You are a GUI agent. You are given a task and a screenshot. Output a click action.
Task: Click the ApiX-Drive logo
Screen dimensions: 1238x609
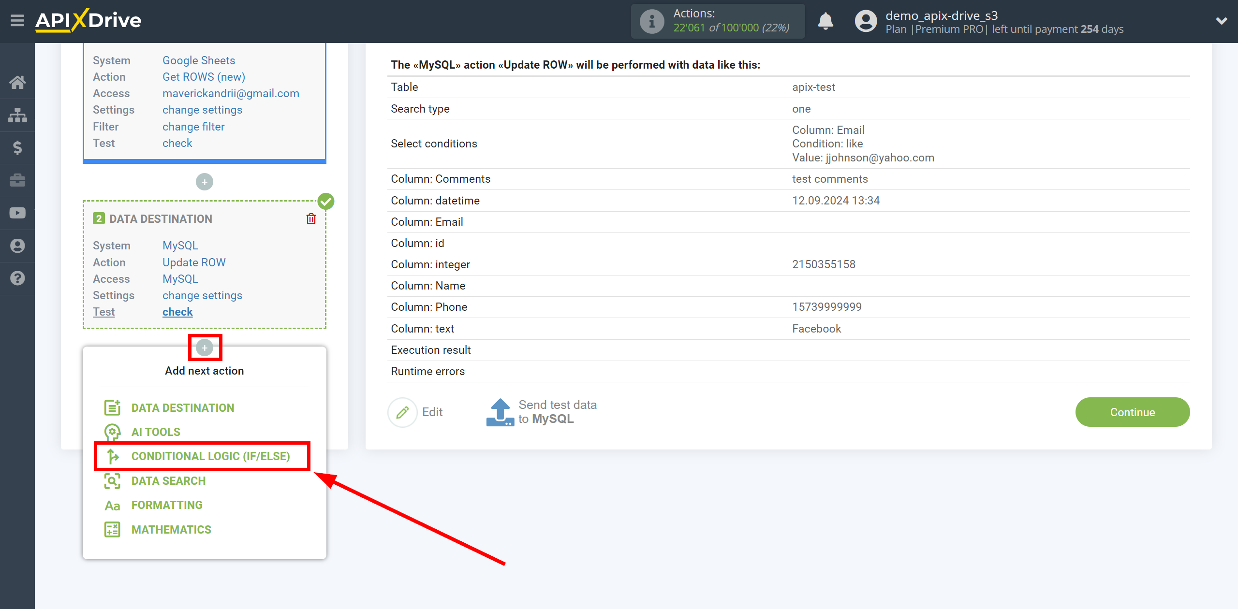coord(88,20)
